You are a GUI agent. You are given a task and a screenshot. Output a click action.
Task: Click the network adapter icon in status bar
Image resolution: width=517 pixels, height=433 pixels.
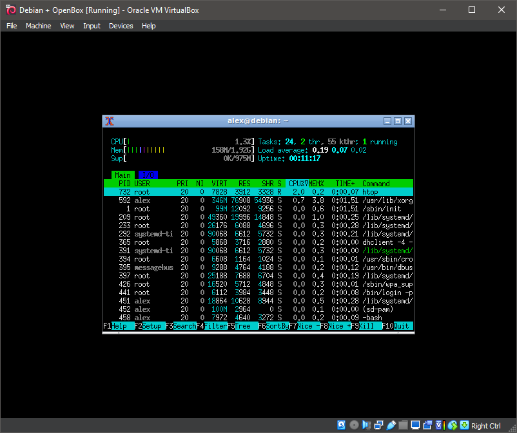[378, 425]
